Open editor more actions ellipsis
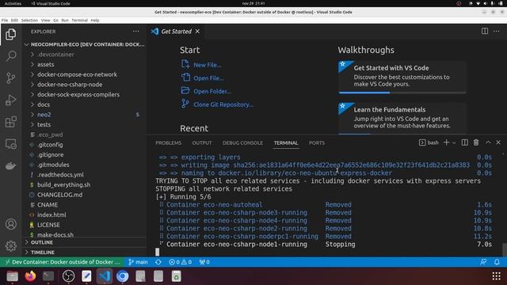507x285 pixels. [497, 32]
